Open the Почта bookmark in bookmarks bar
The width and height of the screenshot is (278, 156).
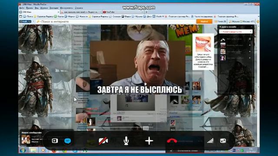pyautogui.click(x=28, y=16)
